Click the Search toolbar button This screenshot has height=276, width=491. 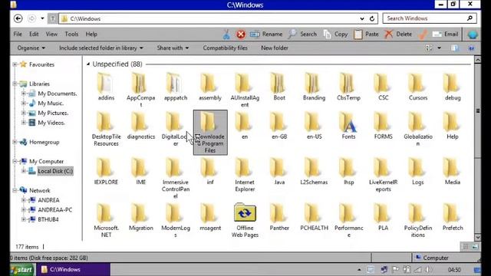click(x=302, y=34)
